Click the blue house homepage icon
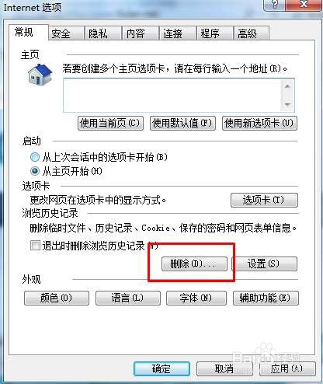 [40, 75]
